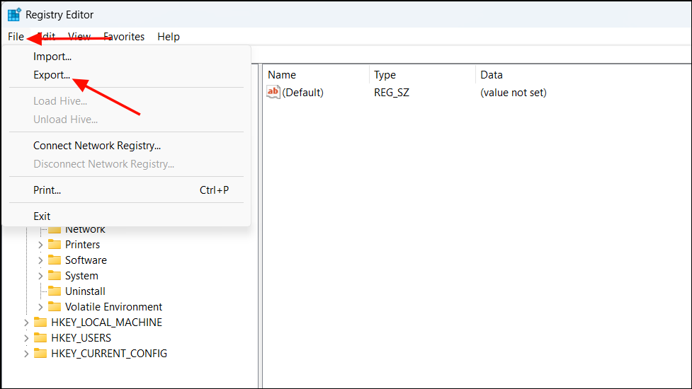This screenshot has width=692, height=389.
Task: Open the Help menu
Action: pyautogui.click(x=169, y=37)
